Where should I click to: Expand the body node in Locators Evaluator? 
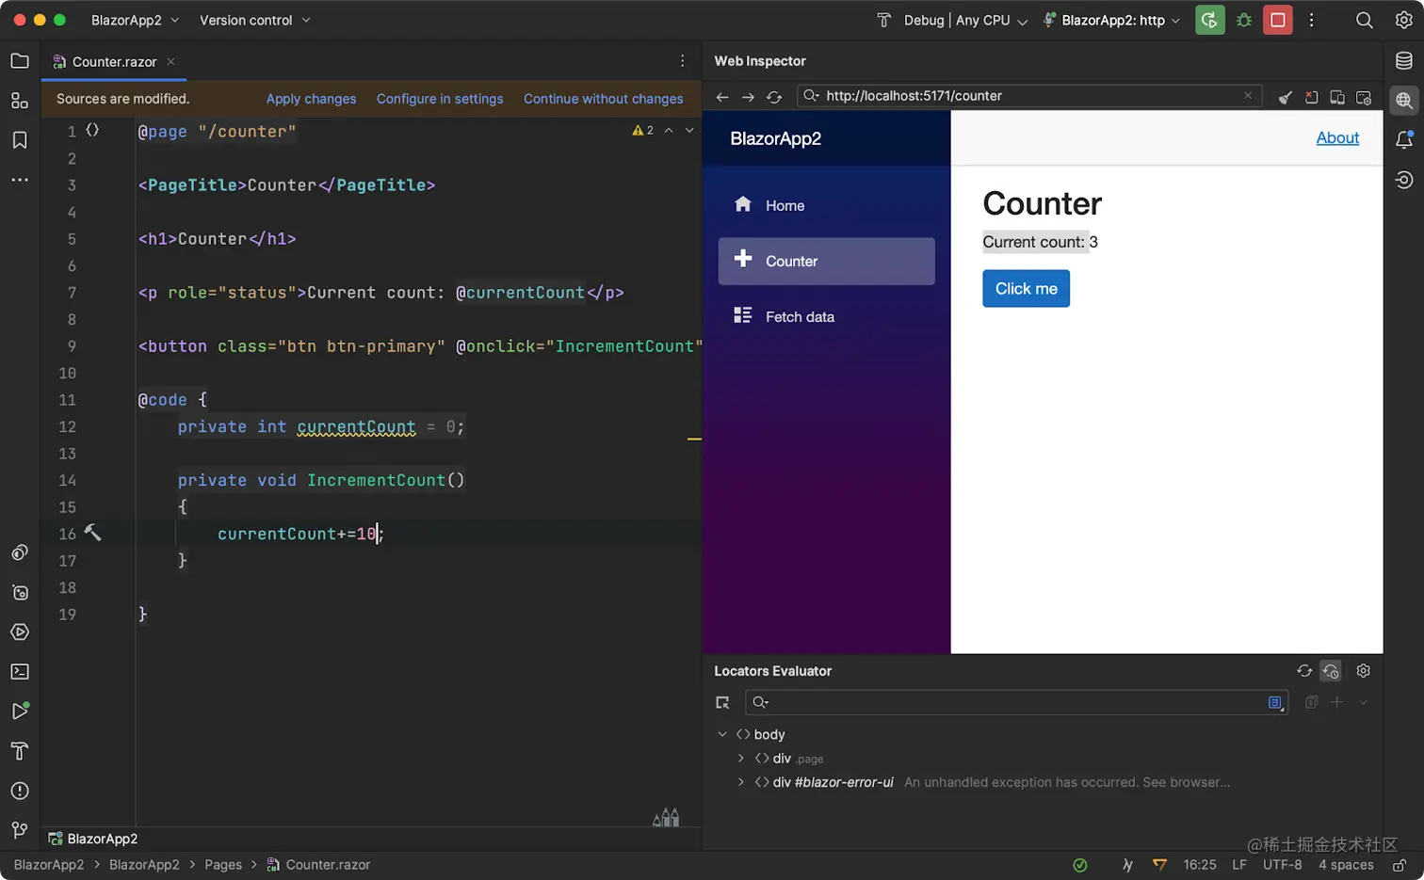coord(722,734)
